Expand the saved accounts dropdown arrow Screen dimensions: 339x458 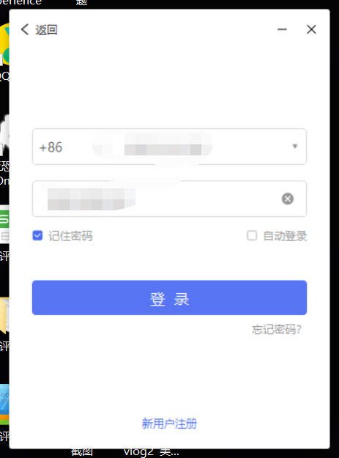point(295,146)
